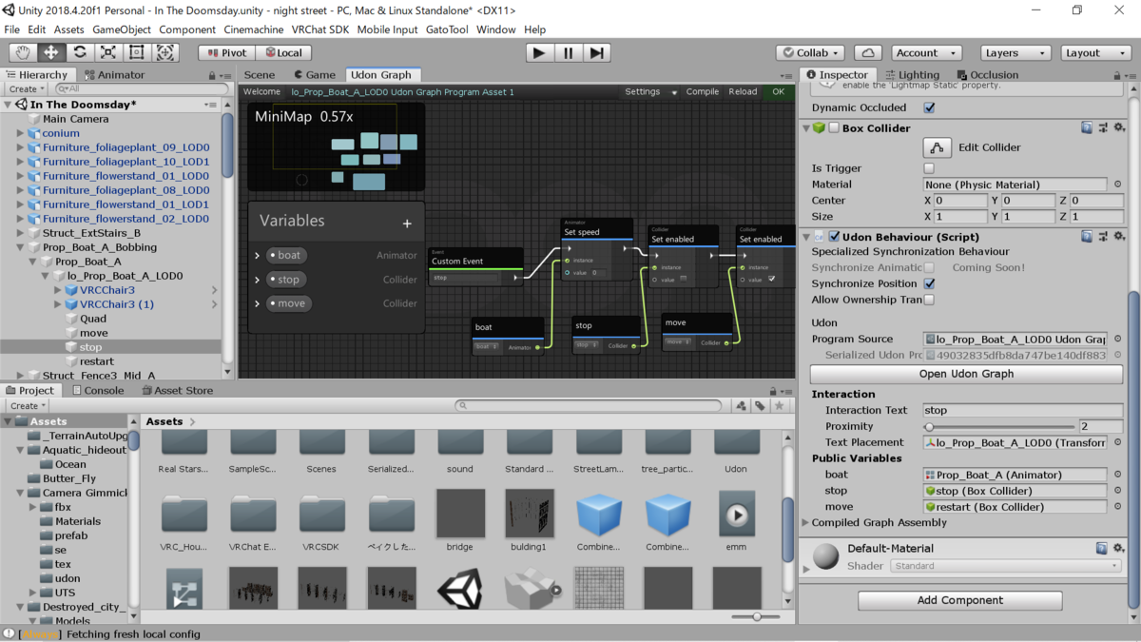Open Box Collider help icon
Screen dimensions: 1141x642
pos(1087,127)
